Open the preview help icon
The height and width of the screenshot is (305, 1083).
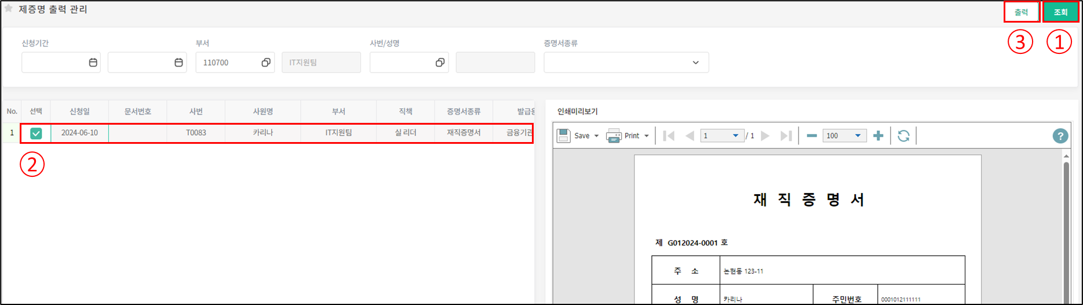pos(1060,136)
